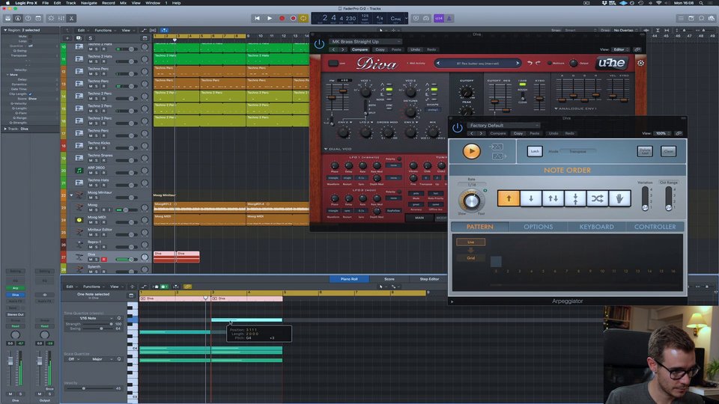
Task: Select the Grid pattern button
Action: coord(470,258)
